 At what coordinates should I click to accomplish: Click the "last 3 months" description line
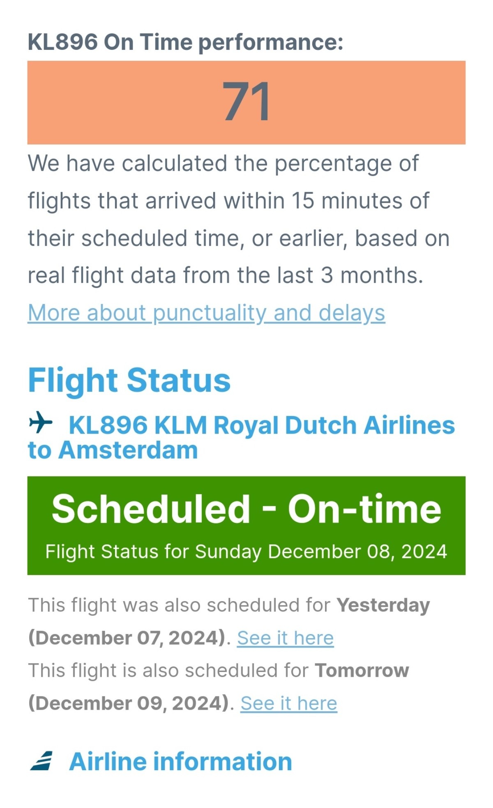coord(225,275)
